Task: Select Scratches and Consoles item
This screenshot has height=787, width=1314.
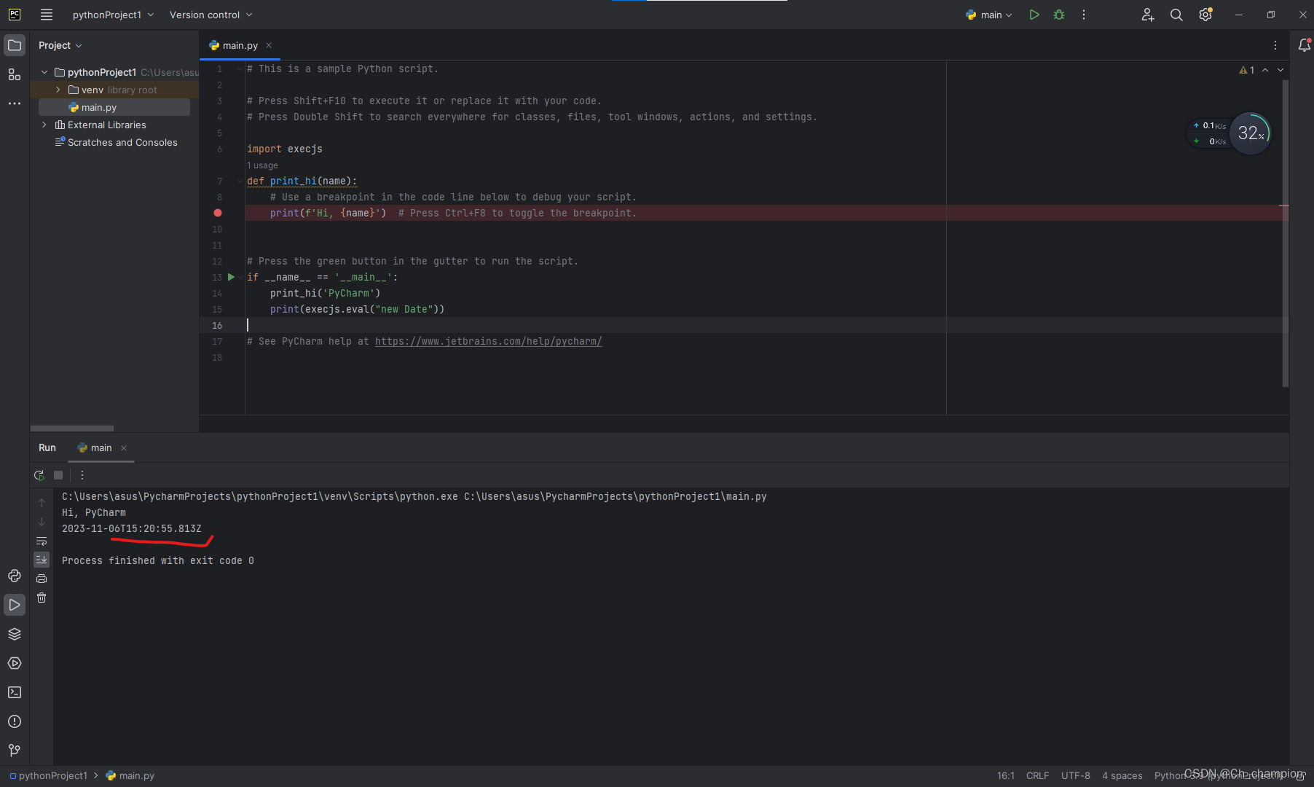Action: [117, 142]
